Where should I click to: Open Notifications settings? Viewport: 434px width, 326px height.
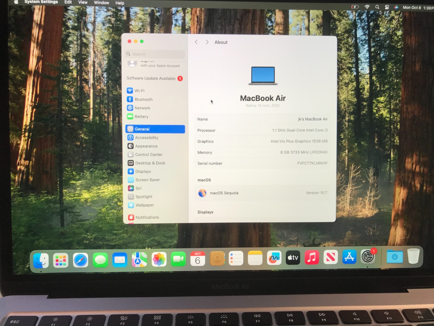tap(147, 217)
